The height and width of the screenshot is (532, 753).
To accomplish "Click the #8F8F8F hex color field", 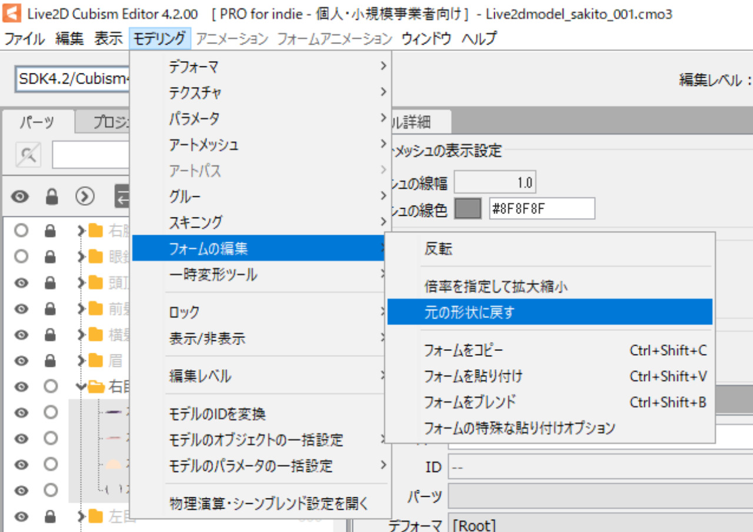I will point(542,209).
